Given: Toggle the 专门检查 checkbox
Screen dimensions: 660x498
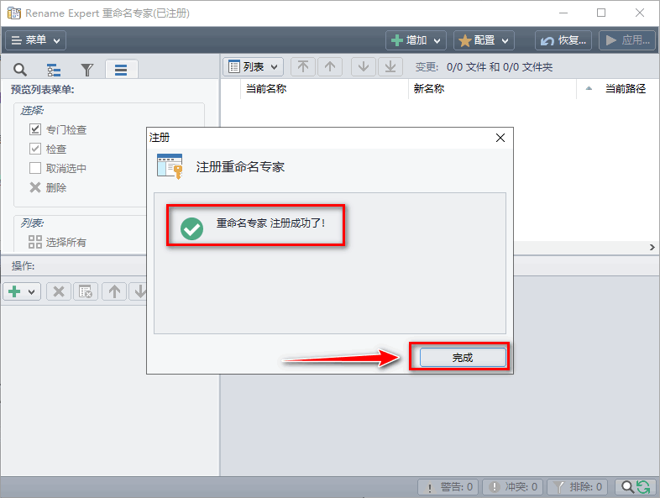Looking at the screenshot, I should pos(35,129).
